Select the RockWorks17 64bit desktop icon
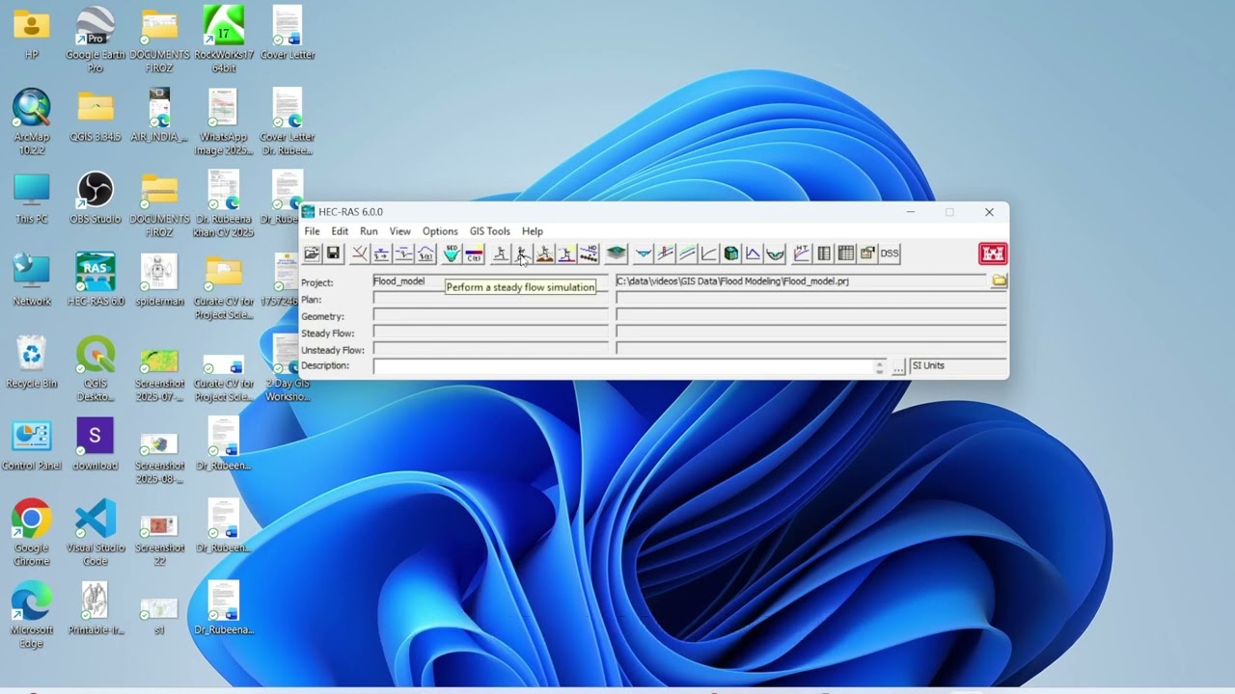The height and width of the screenshot is (694, 1235). (x=224, y=40)
